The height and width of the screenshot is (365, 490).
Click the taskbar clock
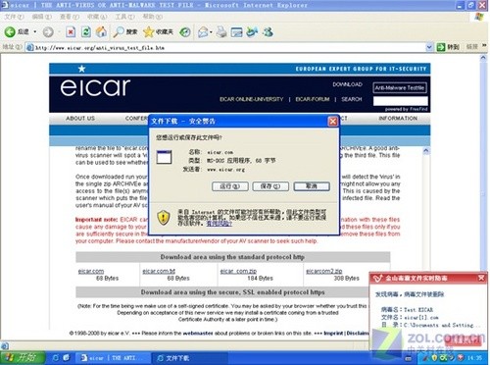[474, 358]
